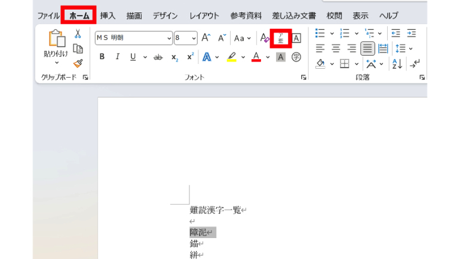Expand the font size dropdown
This screenshot has height=259, width=460.
[194, 38]
